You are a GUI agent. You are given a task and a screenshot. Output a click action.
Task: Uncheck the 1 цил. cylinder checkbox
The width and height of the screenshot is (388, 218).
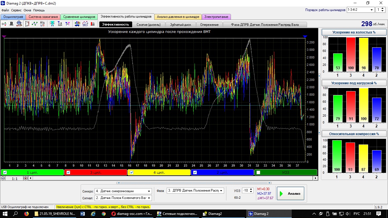click(x=5, y=172)
